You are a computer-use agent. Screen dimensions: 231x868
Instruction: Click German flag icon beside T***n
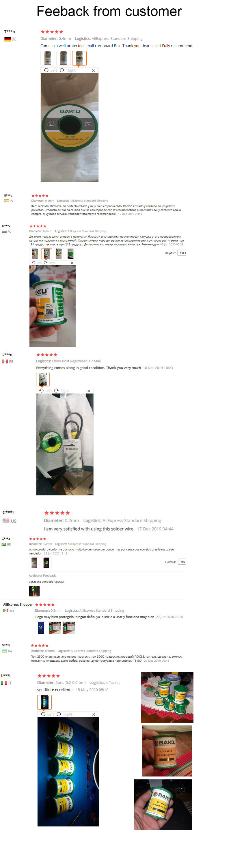coord(8,39)
